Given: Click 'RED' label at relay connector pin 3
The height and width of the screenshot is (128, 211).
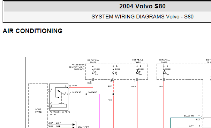Looking at the screenshot, I should click(x=75, y=86).
